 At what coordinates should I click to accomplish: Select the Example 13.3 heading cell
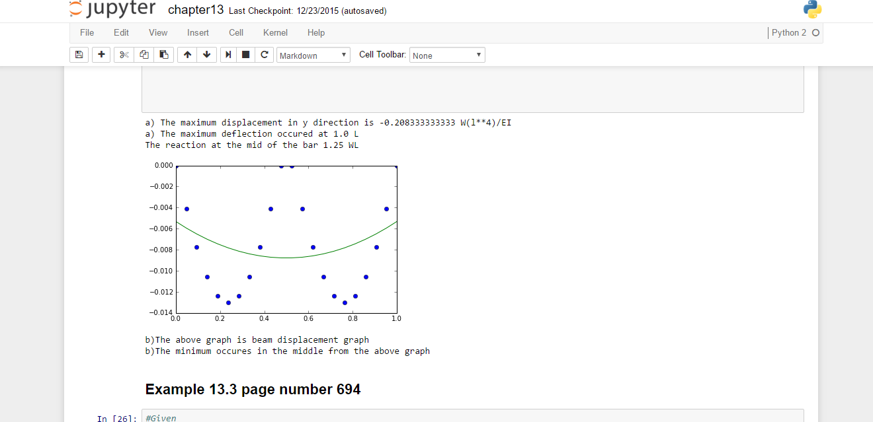point(253,390)
